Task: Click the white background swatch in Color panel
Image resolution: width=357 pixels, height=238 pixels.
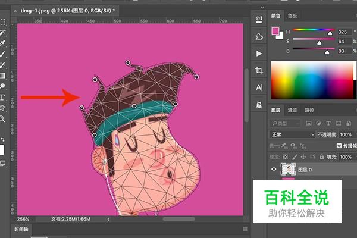Action: click(x=280, y=36)
